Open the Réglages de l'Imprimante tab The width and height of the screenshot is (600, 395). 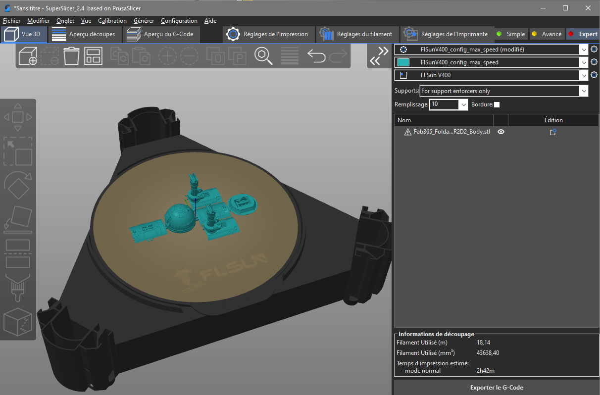pyautogui.click(x=447, y=34)
